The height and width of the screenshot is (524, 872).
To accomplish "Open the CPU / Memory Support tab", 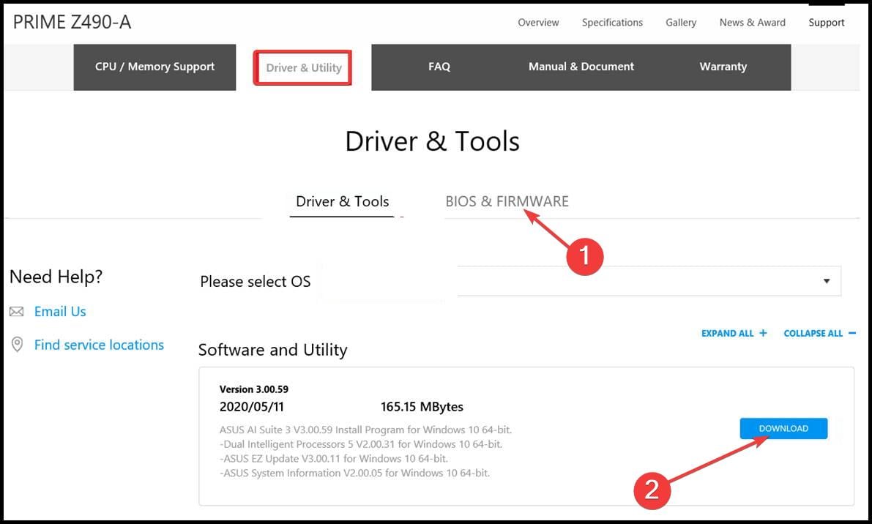I will pos(154,67).
